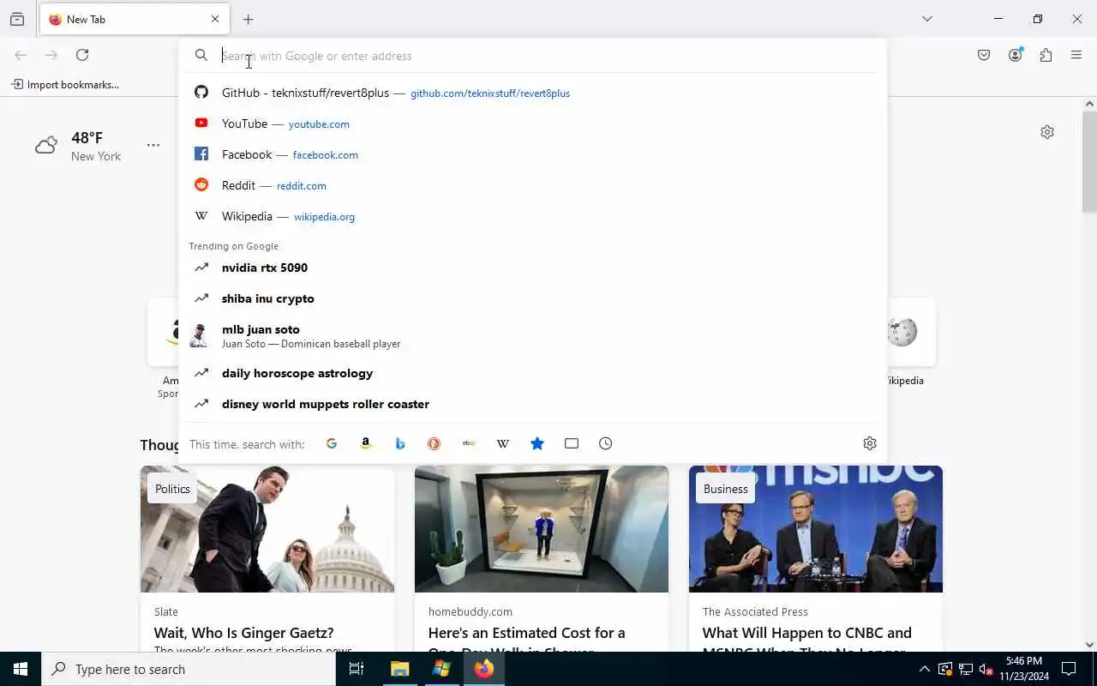Open the Save to Pocket icon
This screenshot has height=686, width=1097.
coord(984,55)
